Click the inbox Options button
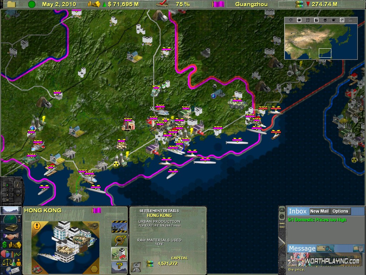 (340, 211)
